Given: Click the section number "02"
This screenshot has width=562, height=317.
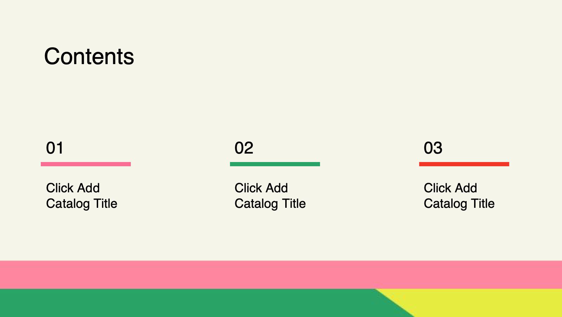Looking at the screenshot, I should [x=244, y=148].
